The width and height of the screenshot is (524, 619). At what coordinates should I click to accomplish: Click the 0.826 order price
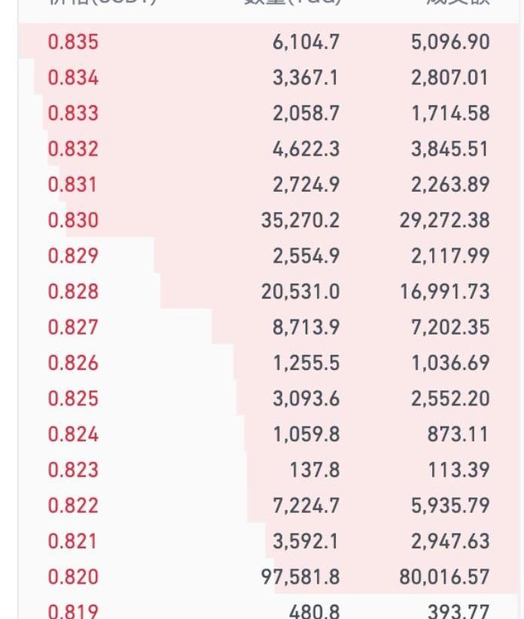click(73, 363)
